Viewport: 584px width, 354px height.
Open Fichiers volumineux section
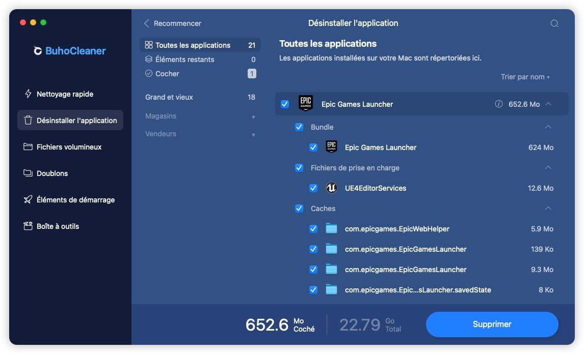70,146
